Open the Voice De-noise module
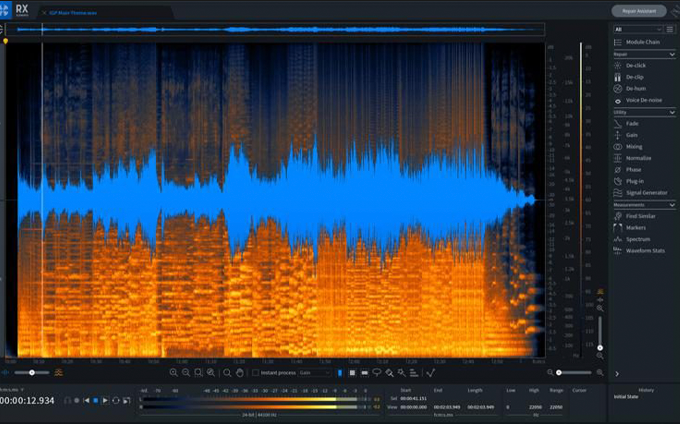This screenshot has width=680, height=424. (x=644, y=100)
